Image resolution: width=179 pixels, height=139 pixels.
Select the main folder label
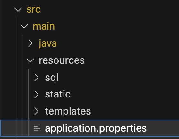44,26
